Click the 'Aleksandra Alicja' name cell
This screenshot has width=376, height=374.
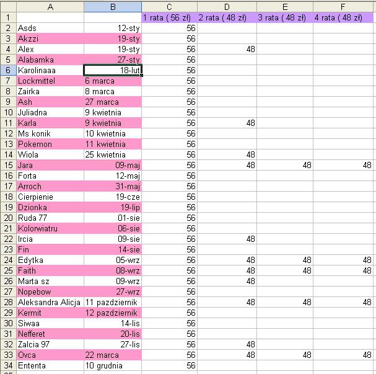tap(50, 302)
